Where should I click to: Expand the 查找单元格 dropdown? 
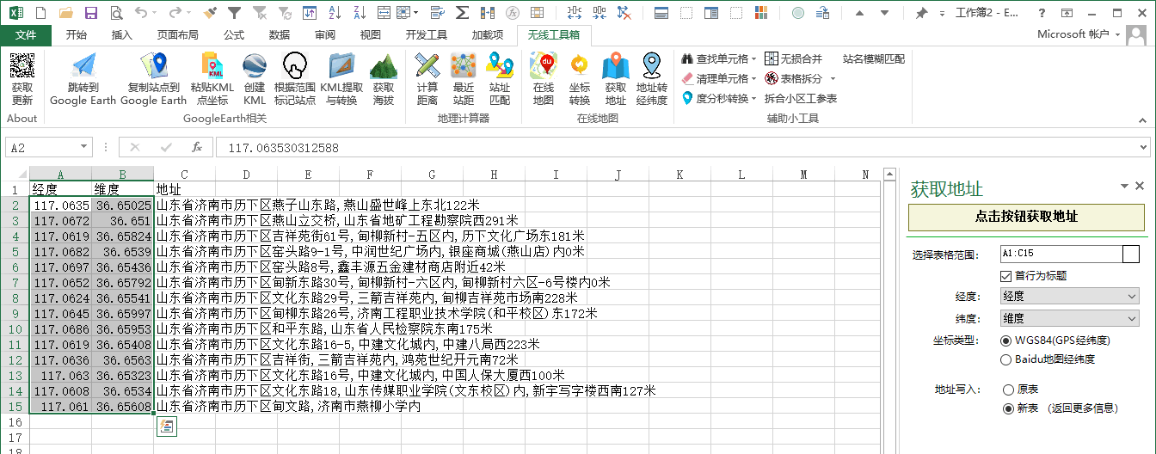coord(754,59)
